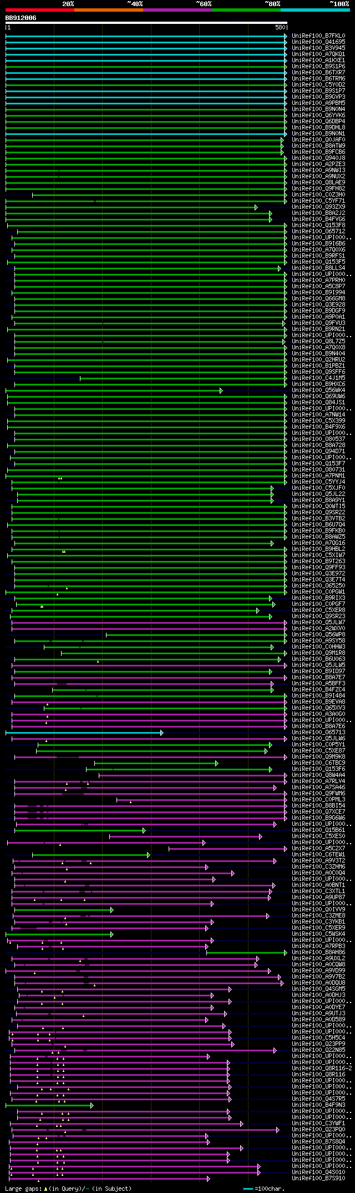Choose the UniRef100_Q15B61 row label

(318, 830)
